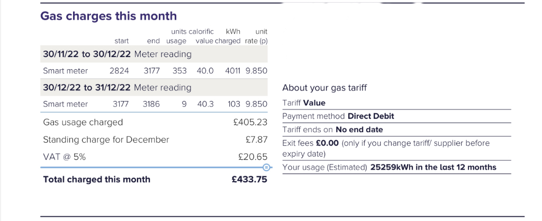Select Standing charge for December row label
542x221 pixels.
click(x=106, y=140)
